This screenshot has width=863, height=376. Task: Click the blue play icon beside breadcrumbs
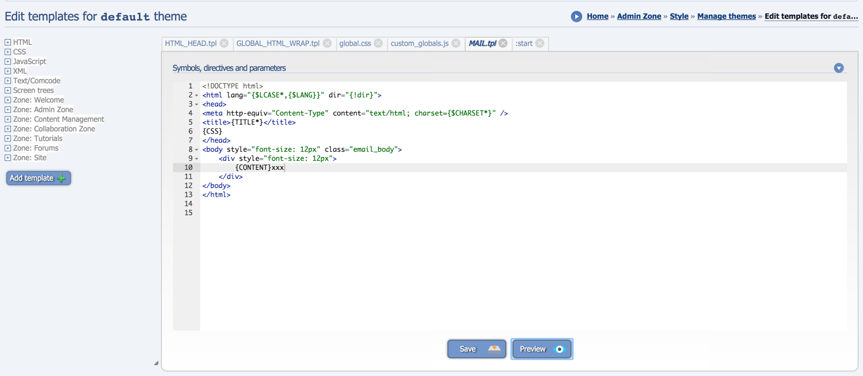[576, 16]
